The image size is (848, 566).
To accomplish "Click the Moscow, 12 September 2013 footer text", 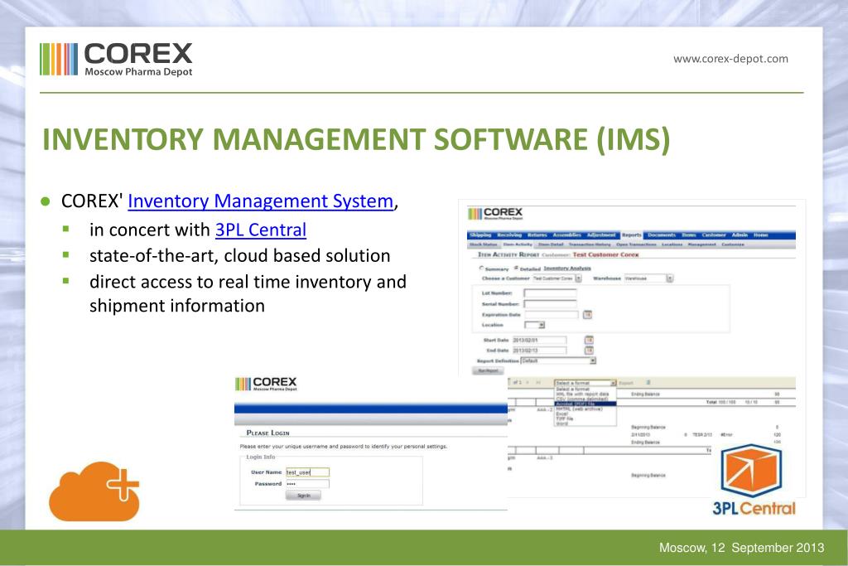I will pos(741,548).
